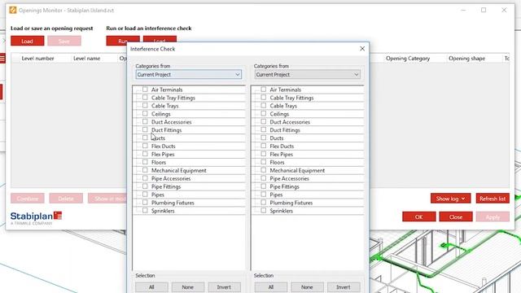Select Duct Fittings label in left list
This screenshot has height=293, width=521.
(x=166, y=130)
